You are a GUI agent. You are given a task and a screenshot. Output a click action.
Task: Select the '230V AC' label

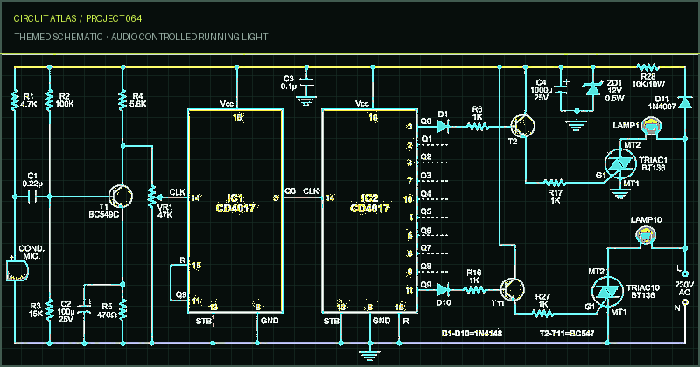pos(684,288)
